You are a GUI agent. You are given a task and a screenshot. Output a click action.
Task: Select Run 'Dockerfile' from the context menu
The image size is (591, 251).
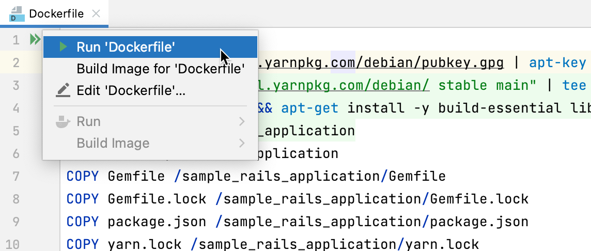pos(126,47)
